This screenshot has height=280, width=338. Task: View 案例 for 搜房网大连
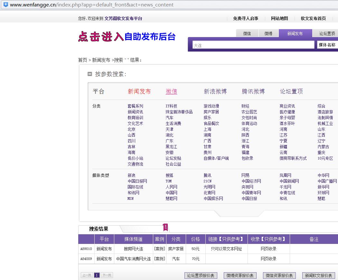(x=160, y=249)
